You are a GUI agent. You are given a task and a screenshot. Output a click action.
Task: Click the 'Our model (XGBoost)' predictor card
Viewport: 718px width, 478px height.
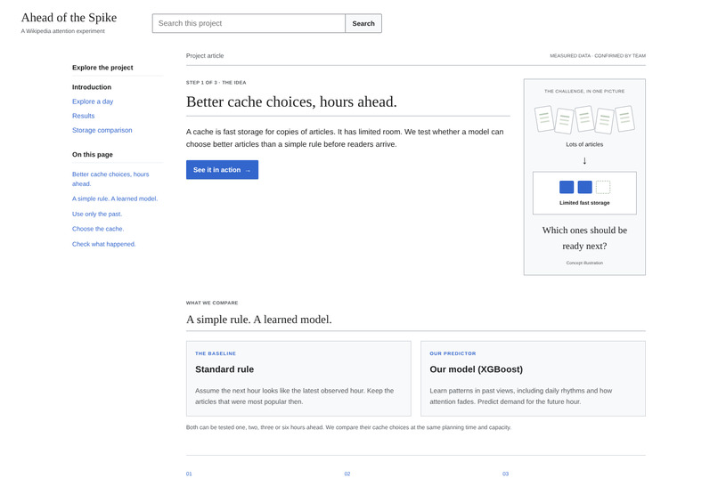[x=533, y=378]
